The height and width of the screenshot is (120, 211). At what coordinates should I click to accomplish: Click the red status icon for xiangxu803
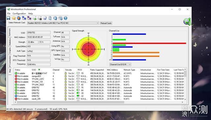16,76
